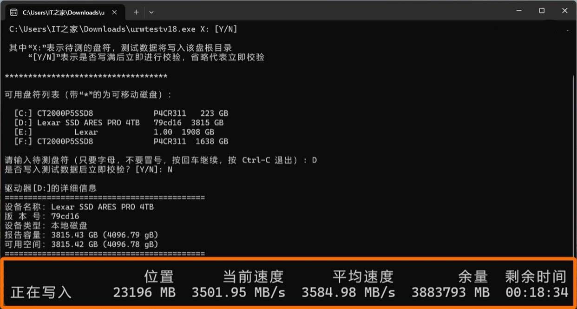The height and width of the screenshot is (309, 577).
Task: Maximize the terminal window
Action: (542, 11)
